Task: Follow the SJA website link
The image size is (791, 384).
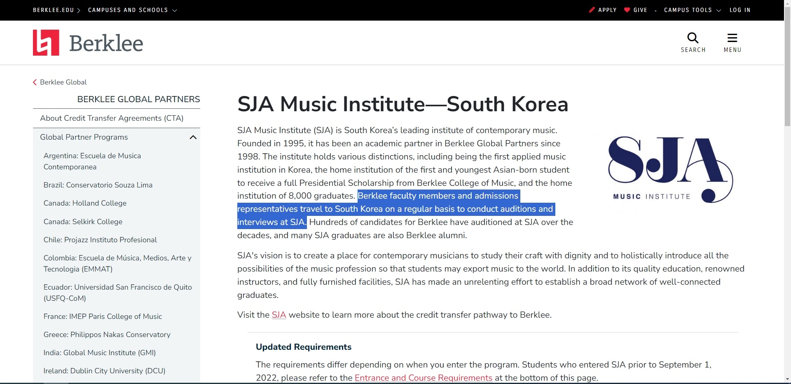Action: click(x=279, y=315)
